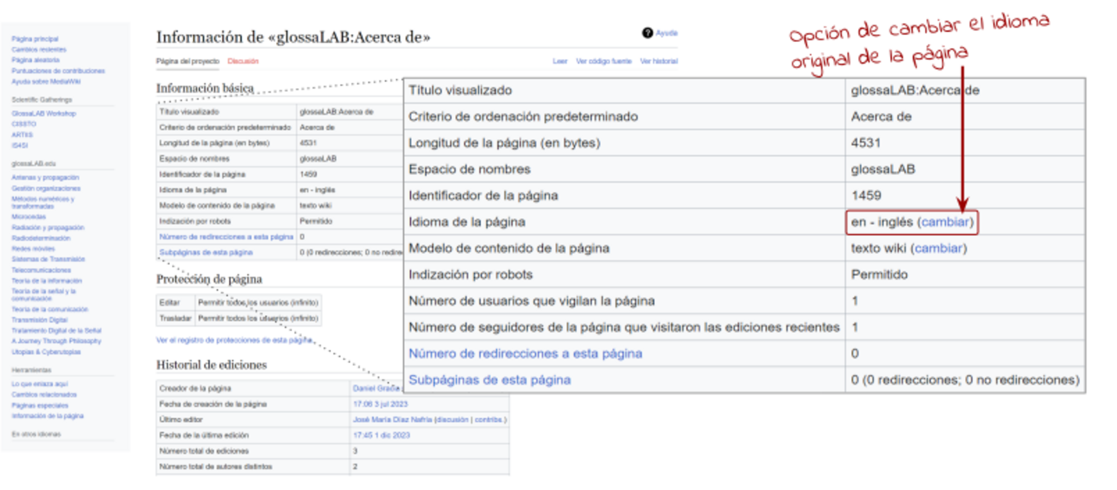Click the Protección de página heading
Screen dimensions: 1117x490
point(209,279)
